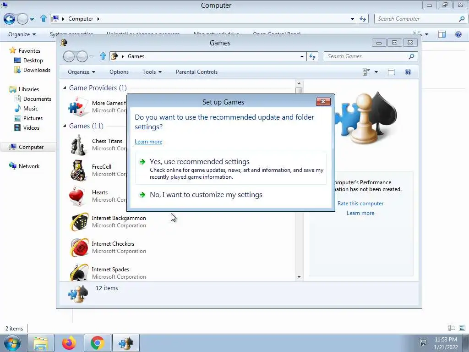Launch Google Chrome from the taskbar
Viewport: 469px width, 352px height.
(97, 343)
